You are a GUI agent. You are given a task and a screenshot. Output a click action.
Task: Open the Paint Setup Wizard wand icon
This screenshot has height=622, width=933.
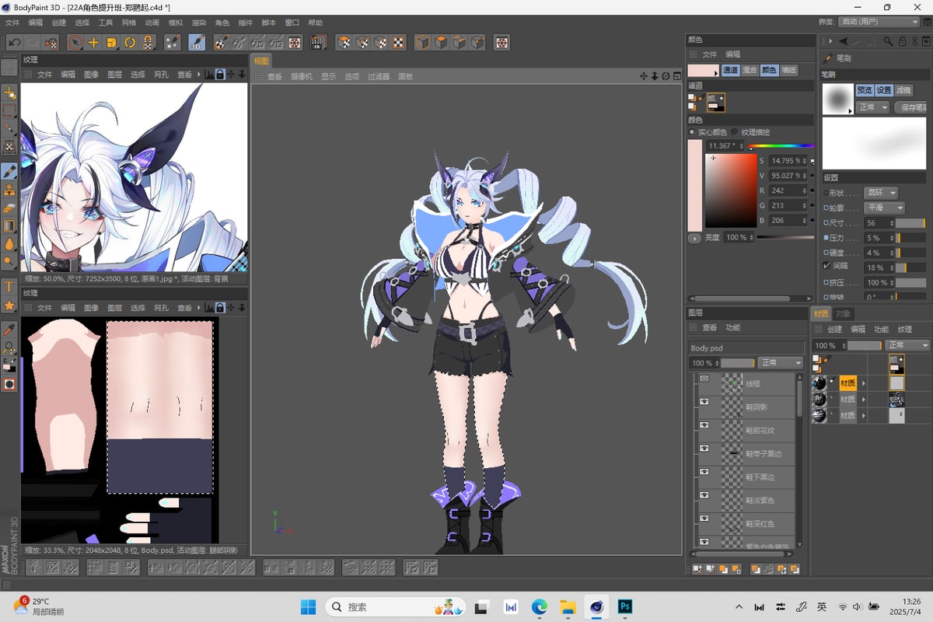(x=173, y=42)
